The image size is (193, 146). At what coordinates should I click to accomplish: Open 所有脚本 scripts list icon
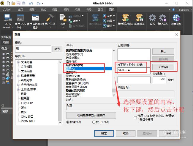click(139, 18)
